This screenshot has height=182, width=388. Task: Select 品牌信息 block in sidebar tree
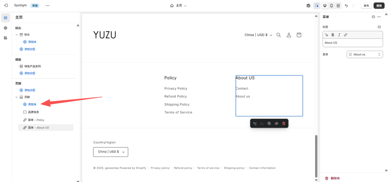[33, 112]
